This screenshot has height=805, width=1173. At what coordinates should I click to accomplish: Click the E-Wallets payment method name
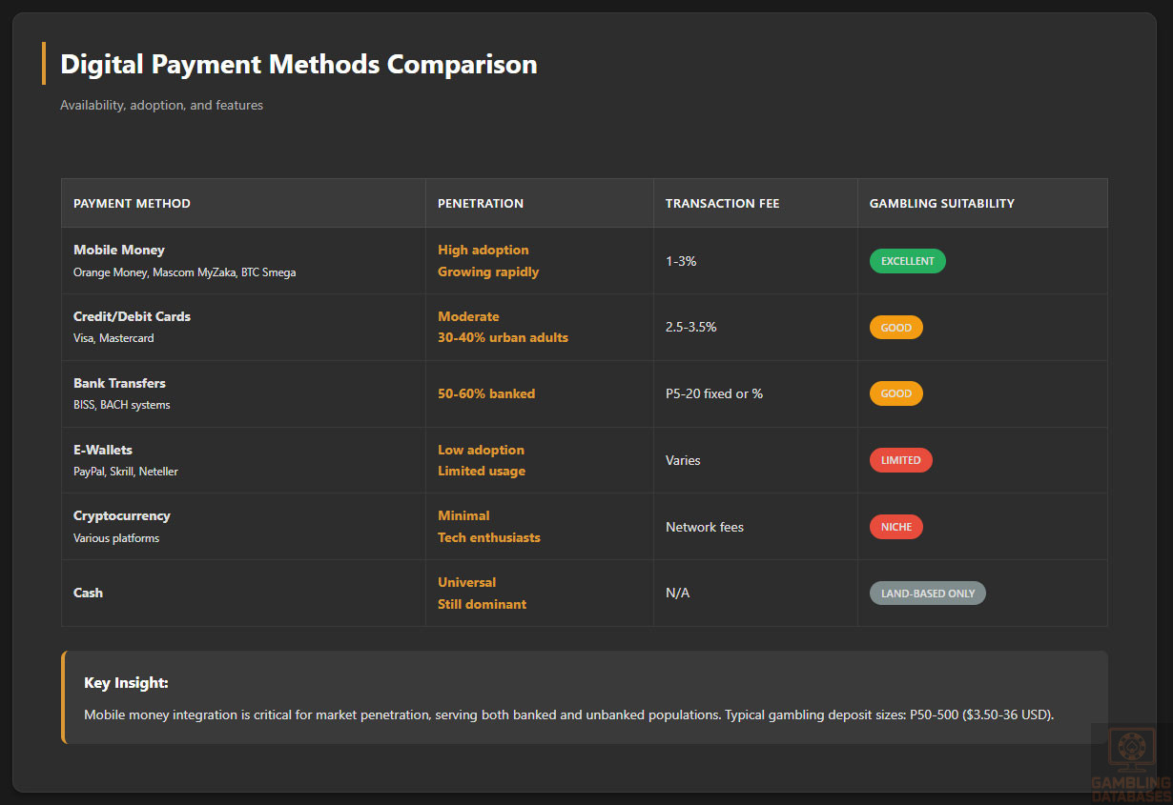coord(103,450)
